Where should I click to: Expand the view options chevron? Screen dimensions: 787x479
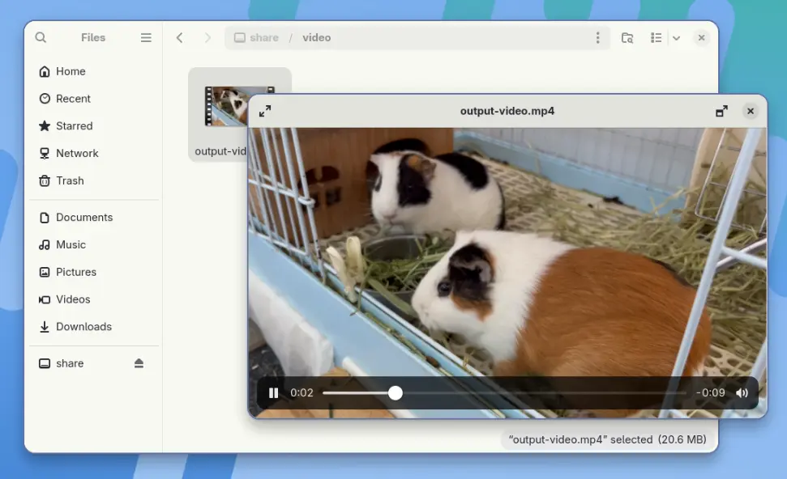coord(676,38)
